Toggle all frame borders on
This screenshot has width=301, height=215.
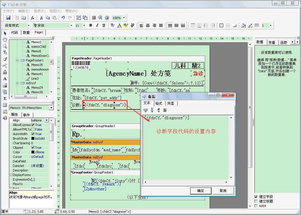221,25
